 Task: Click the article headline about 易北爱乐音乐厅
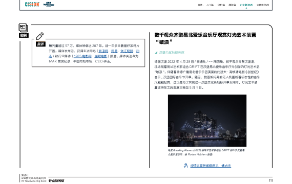tap(205, 38)
